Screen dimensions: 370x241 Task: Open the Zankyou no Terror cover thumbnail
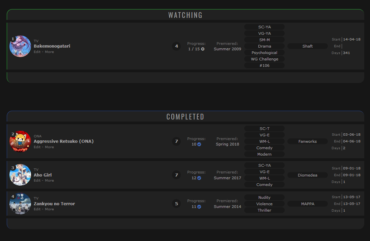pyautogui.click(x=20, y=204)
